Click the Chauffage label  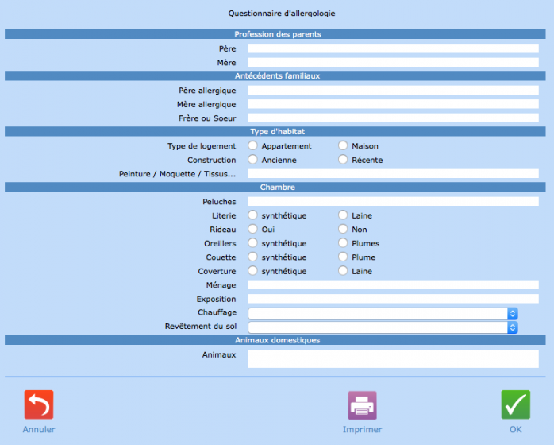click(x=217, y=312)
